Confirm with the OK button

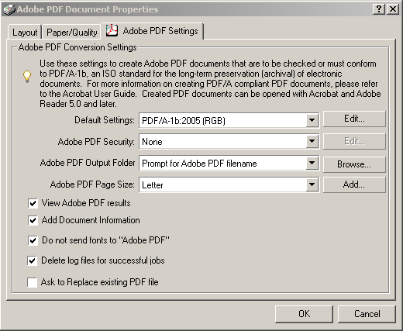click(x=304, y=314)
